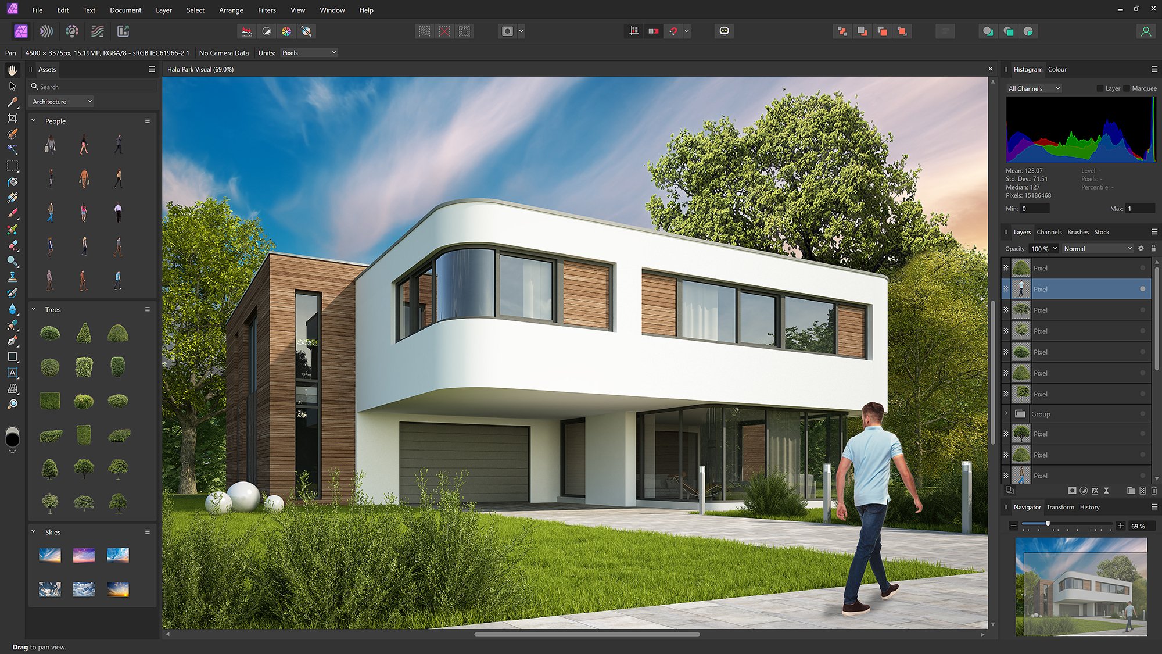Select the Architecture asset category dropdown
The image size is (1162, 654).
pos(62,101)
